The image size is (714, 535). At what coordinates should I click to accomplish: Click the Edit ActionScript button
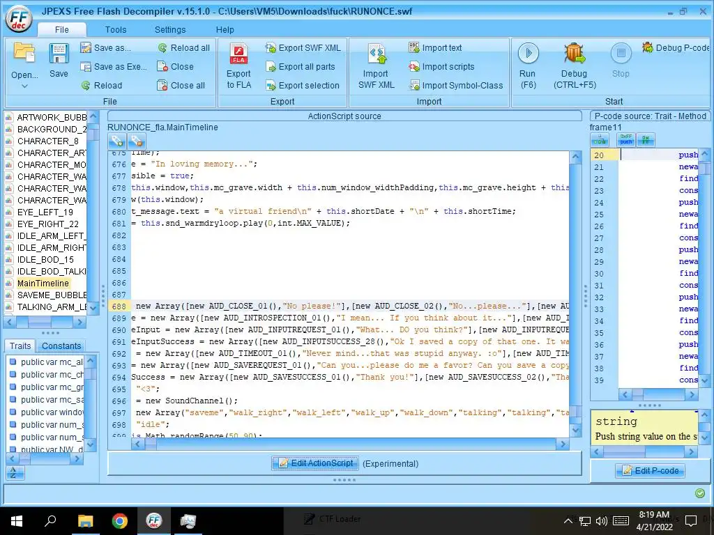click(x=315, y=463)
